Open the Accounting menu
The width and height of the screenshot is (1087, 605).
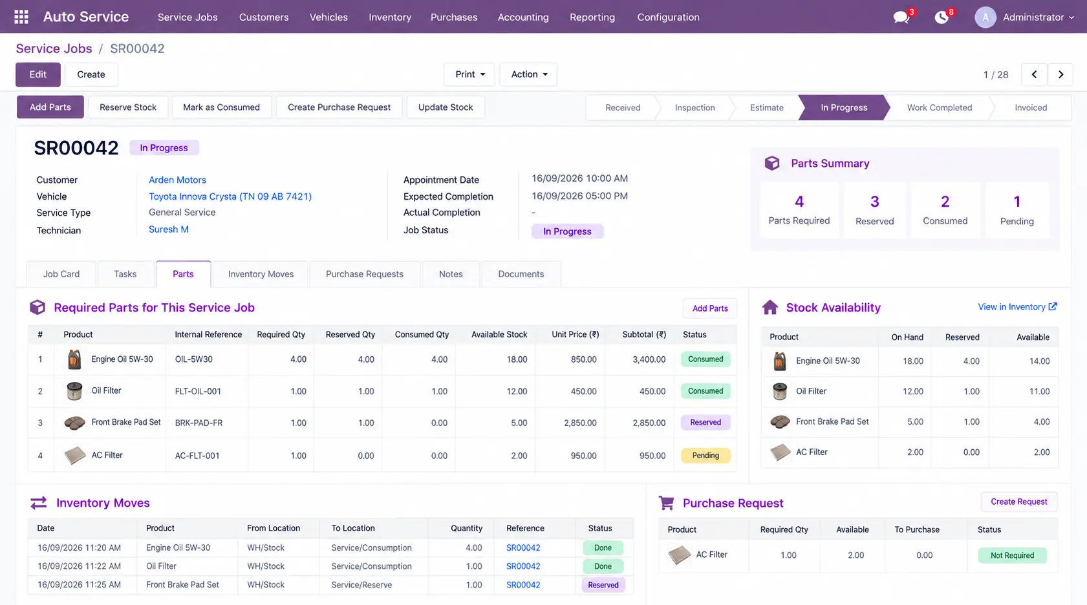(523, 17)
